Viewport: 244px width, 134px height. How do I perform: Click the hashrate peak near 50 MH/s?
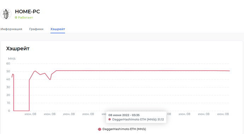click(x=35, y=71)
